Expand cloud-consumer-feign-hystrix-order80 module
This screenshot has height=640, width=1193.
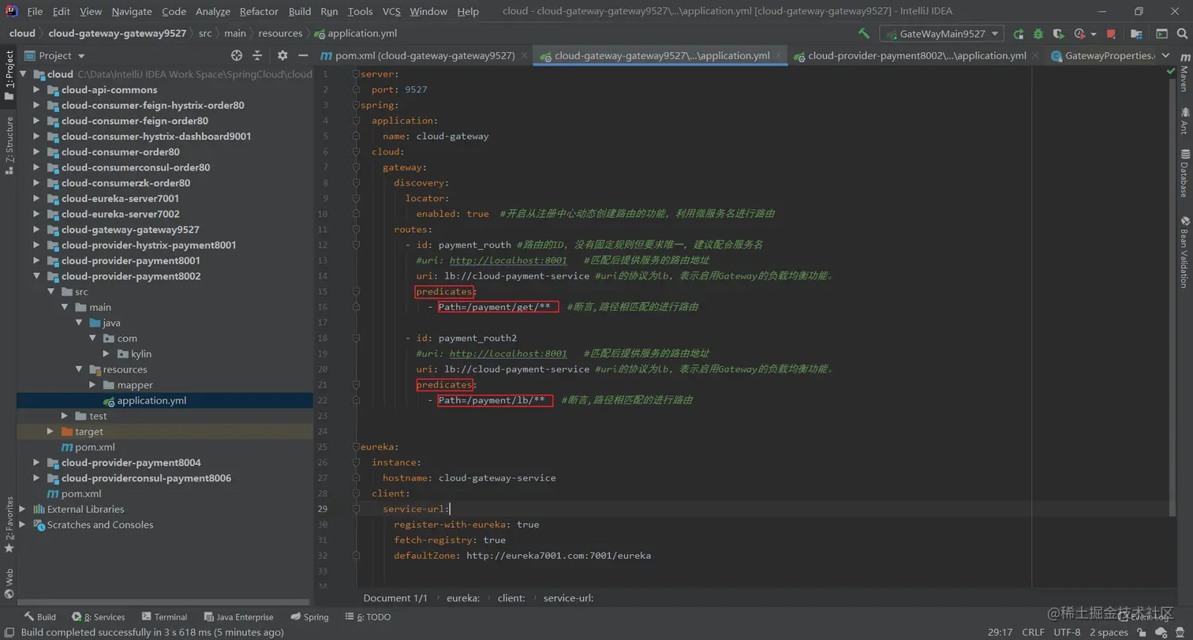[x=36, y=105]
